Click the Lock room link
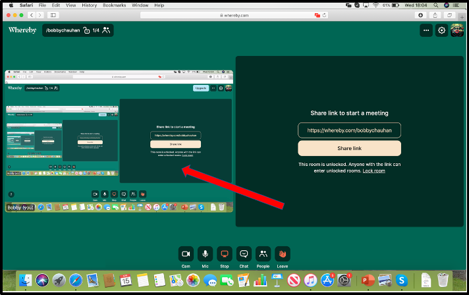This screenshot has height=295, width=469. 374,171
